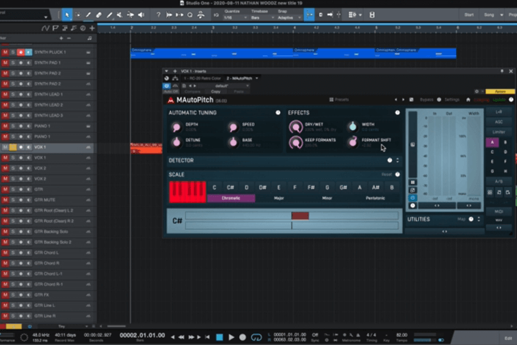Select the Mute tool in the toolbar
The height and width of the screenshot is (345, 517).
click(x=120, y=15)
